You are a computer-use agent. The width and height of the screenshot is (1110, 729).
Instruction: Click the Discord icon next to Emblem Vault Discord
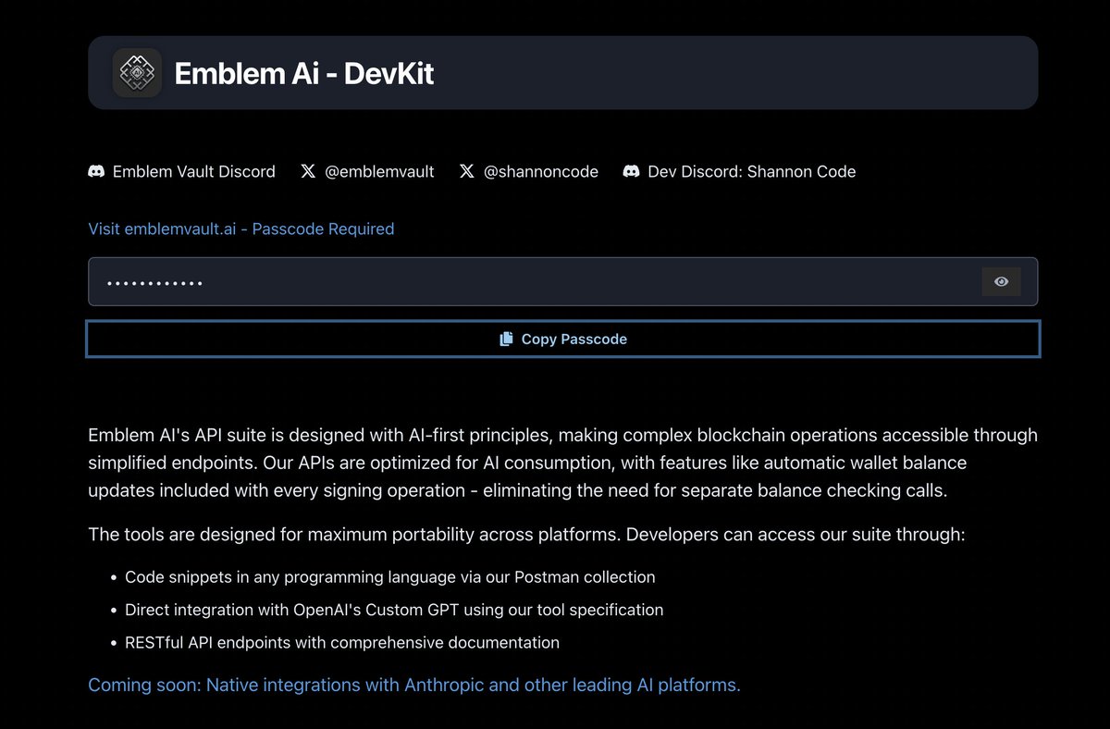[x=98, y=171]
